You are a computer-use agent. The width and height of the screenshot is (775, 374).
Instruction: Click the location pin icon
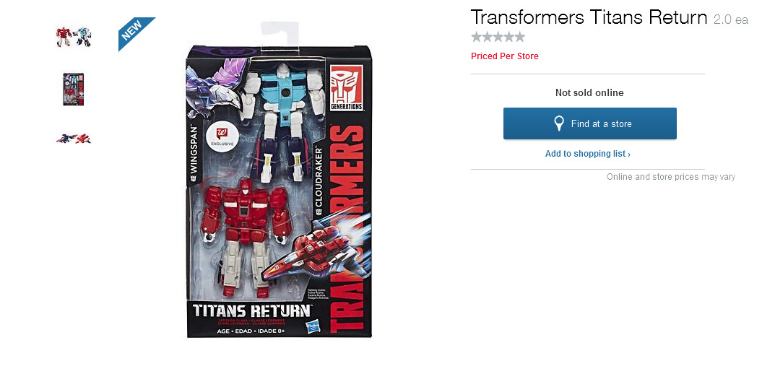(x=559, y=123)
